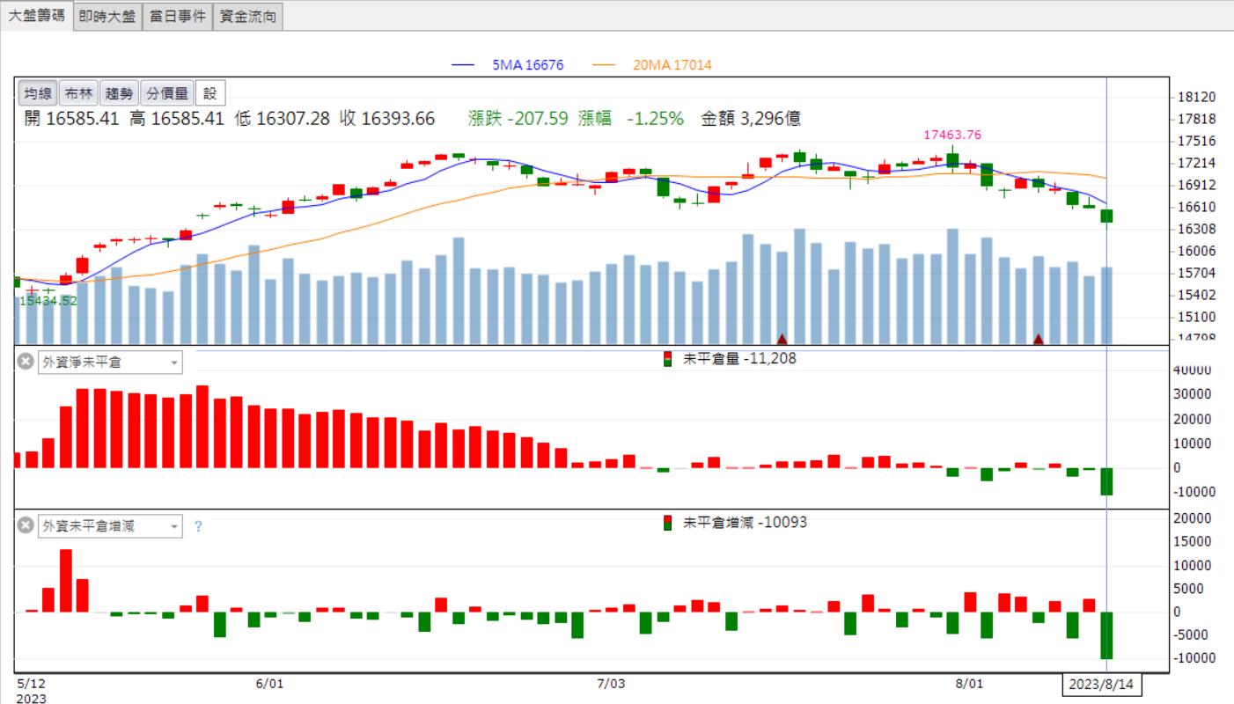Toggle the 布林 Bollinger overlay
The width and height of the screenshot is (1234, 704).
tap(78, 93)
